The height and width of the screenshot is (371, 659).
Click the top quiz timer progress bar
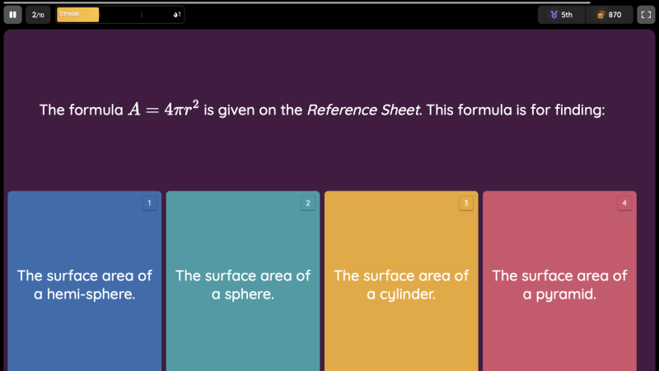[296, 2]
